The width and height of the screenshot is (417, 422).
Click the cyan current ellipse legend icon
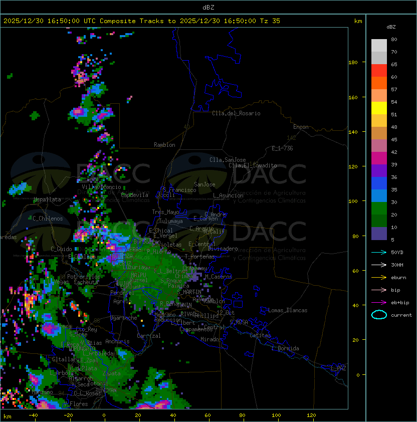[x=379, y=315]
